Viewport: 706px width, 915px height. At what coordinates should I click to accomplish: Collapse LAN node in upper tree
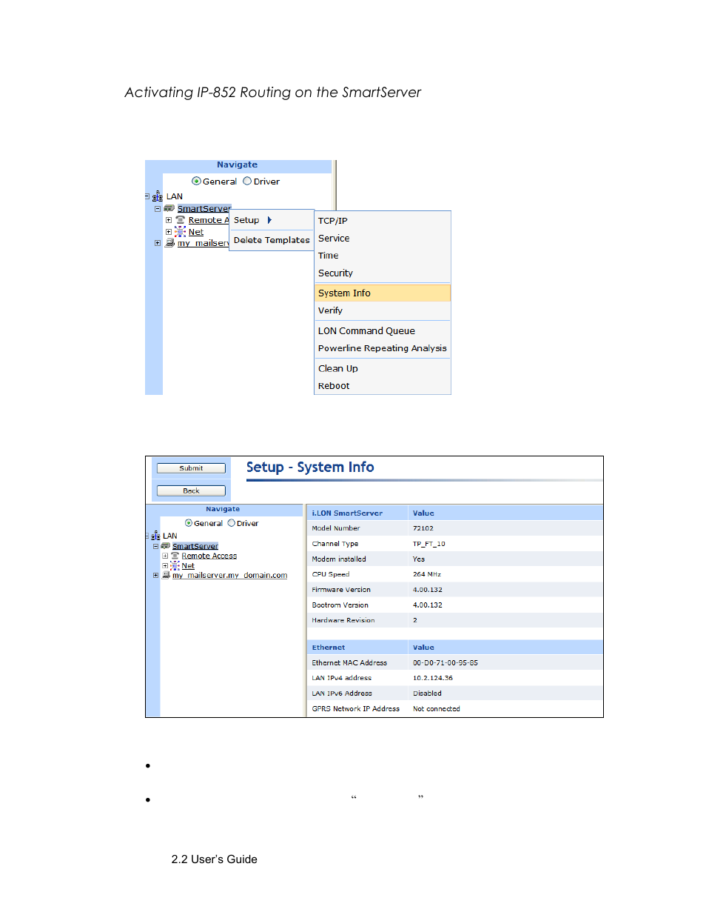pos(147,196)
